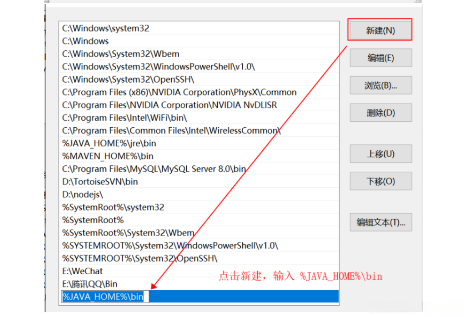Select C:\Windows\System32\OpenSSH\ entry
468x317 pixels.
click(x=199, y=79)
